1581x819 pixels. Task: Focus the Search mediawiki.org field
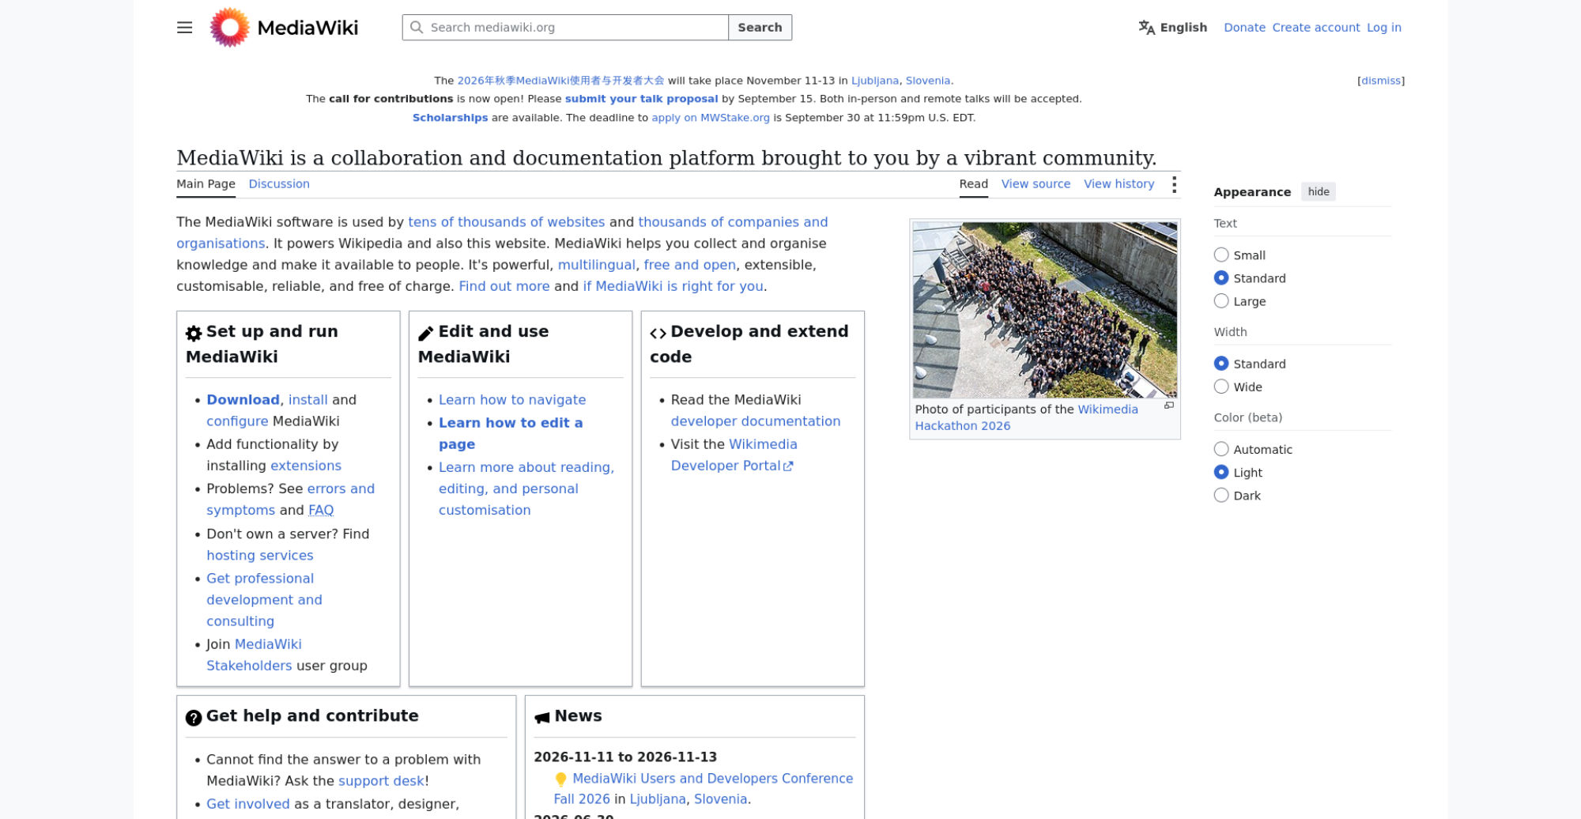point(565,28)
